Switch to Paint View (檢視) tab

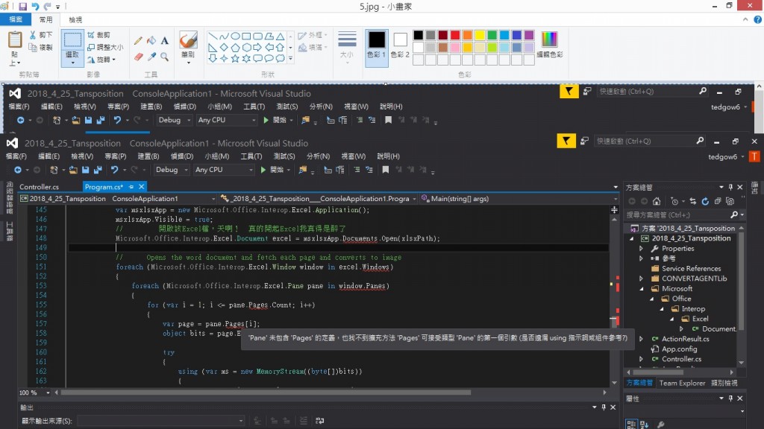pyautogui.click(x=75, y=19)
